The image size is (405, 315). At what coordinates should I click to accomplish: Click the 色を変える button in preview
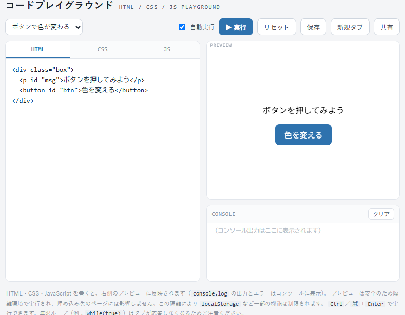click(x=303, y=135)
